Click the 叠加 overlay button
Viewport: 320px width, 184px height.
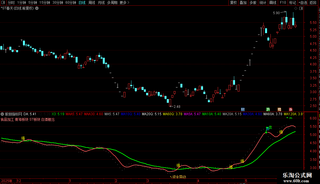pyautogui.click(x=243, y=3)
